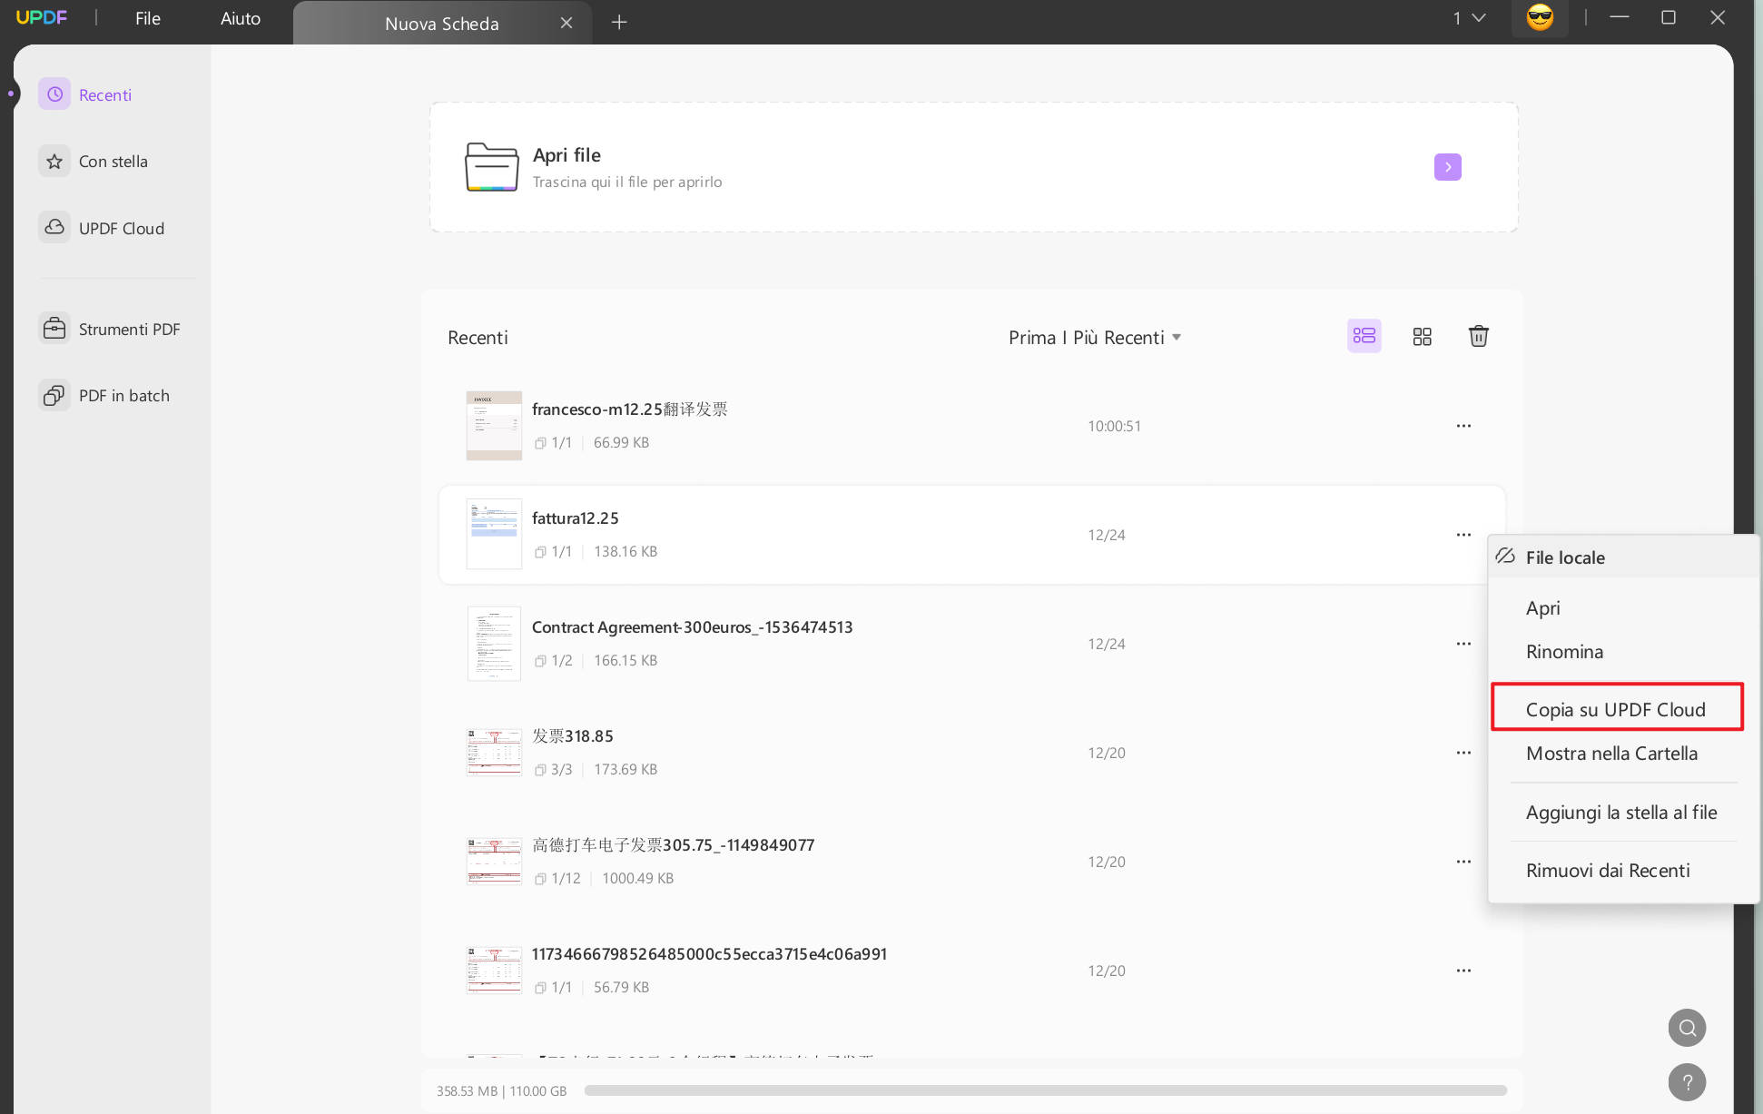The image size is (1763, 1114).
Task: Open more options for Contract Agreement file
Action: (x=1463, y=644)
